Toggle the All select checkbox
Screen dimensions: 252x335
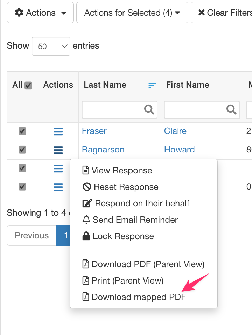click(28, 85)
